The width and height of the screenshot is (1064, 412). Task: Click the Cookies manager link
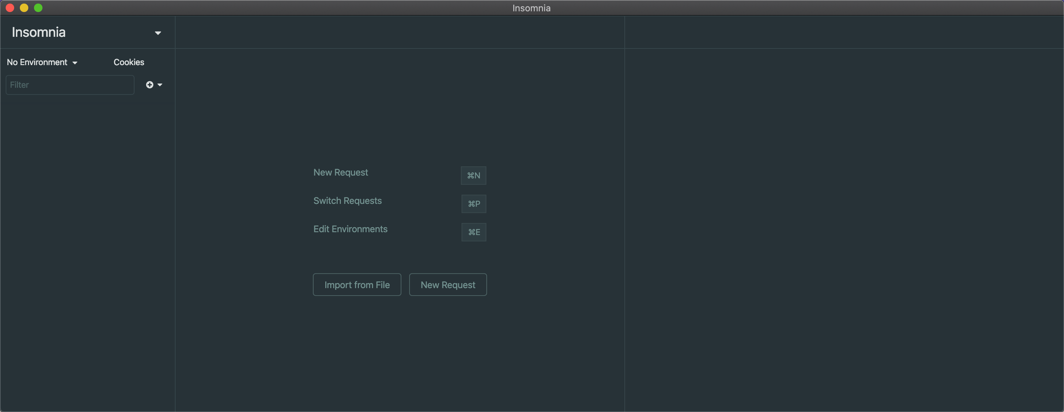tap(129, 62)
